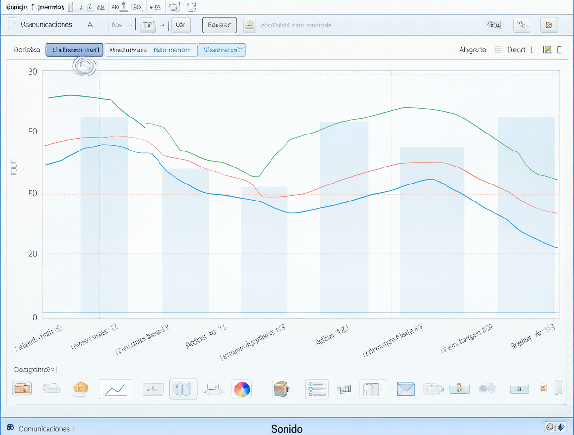
Task: Click the tool icon button left of the rightmost toolbar icon
Action: click(522, 25)
